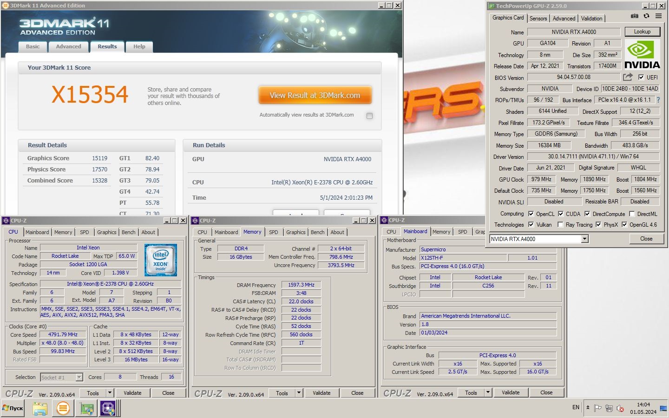Click the Bus Interface question mark icon
Image resolution: width=669 pixels, height=418 pixels.
tap(658, 100)
